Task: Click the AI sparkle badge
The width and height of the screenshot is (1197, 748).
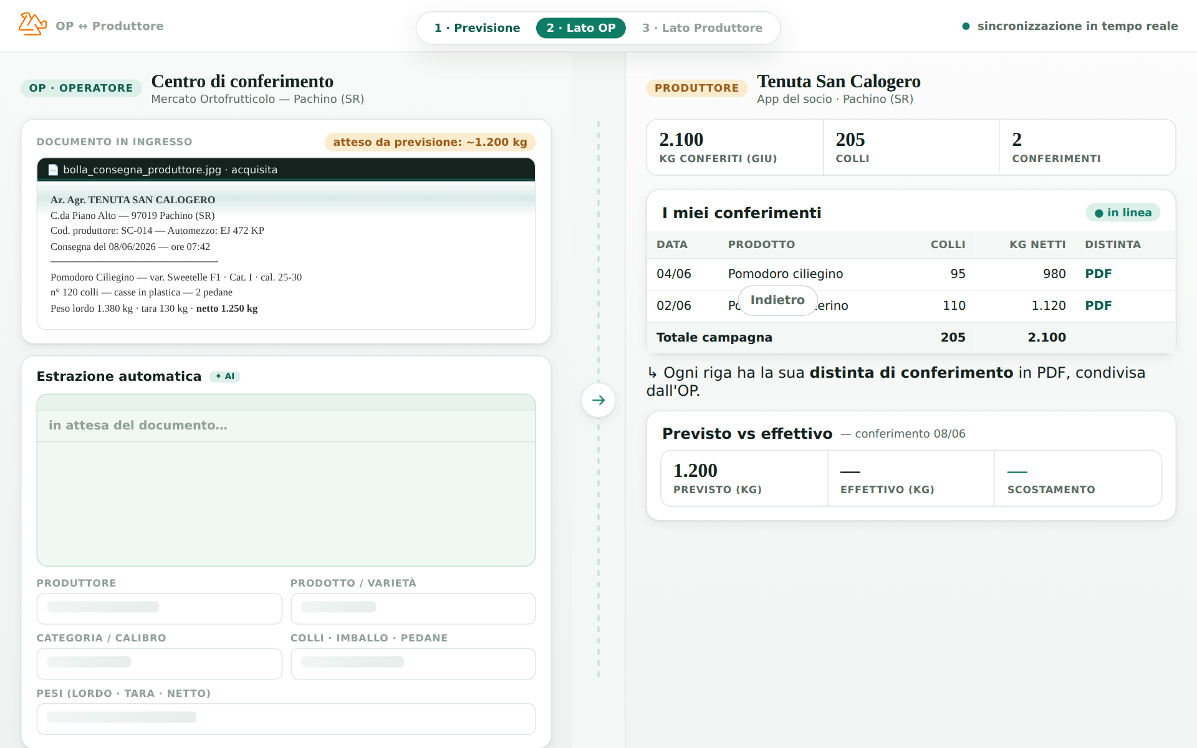Action: pos(225,376)
